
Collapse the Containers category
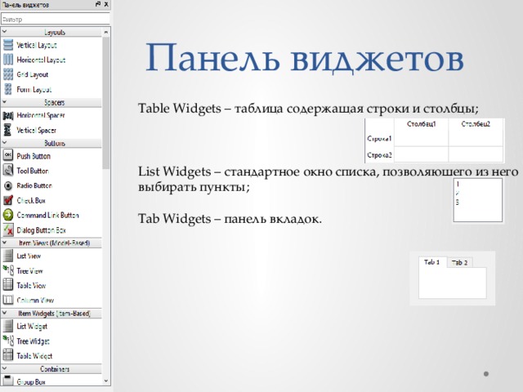(5, 368)
